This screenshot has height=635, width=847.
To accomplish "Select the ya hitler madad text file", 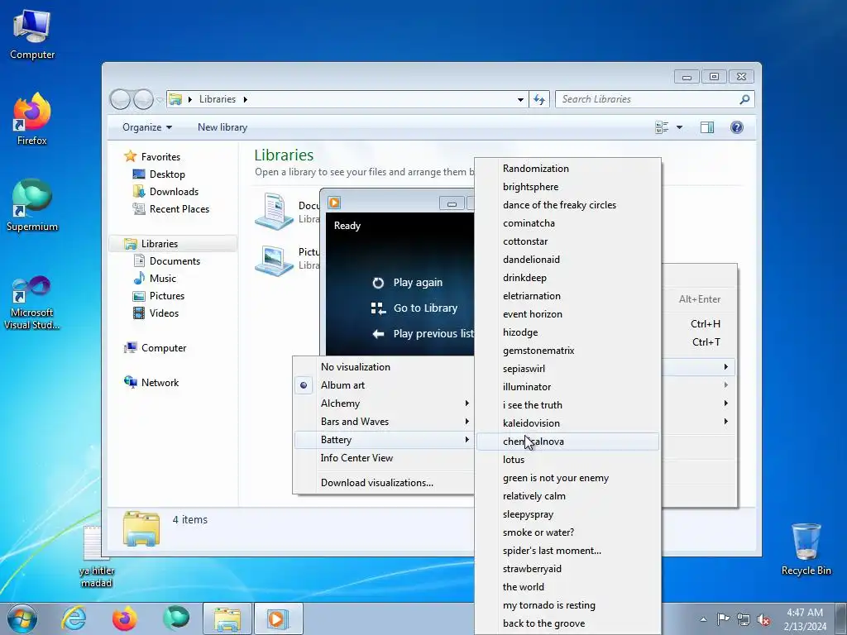I will click(96, 556).
